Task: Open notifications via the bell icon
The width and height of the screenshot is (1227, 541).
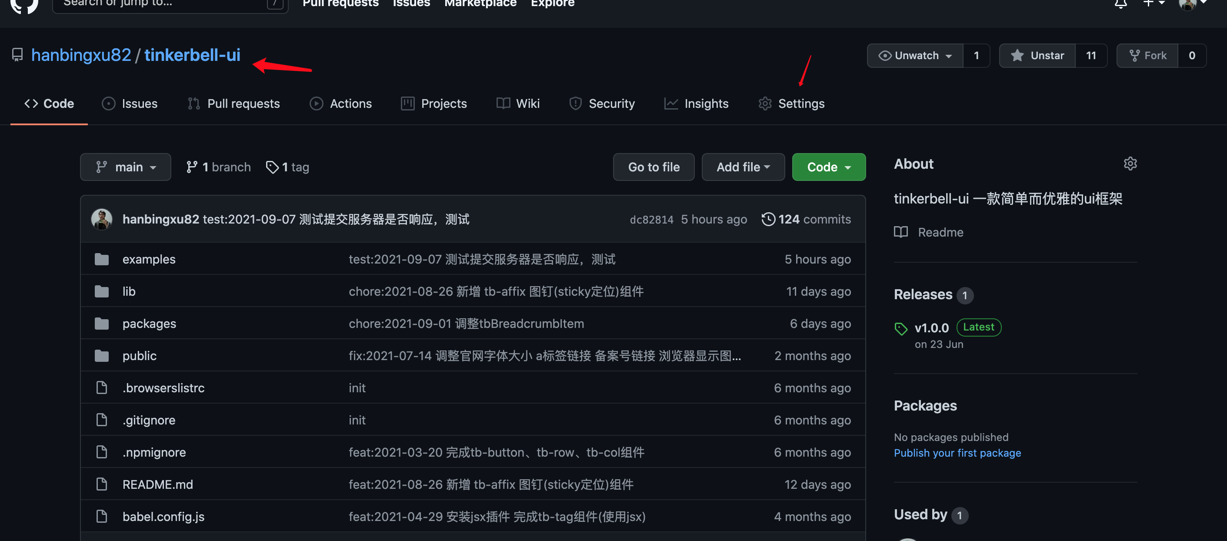Action: point(1120,4)
